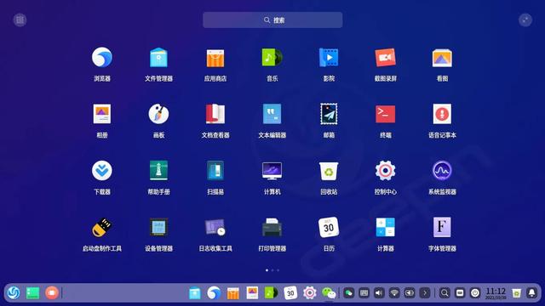The height and width of the screenshot is (306, 545).
Task: Launch the 影院 movie player
Action: [329, 58]
